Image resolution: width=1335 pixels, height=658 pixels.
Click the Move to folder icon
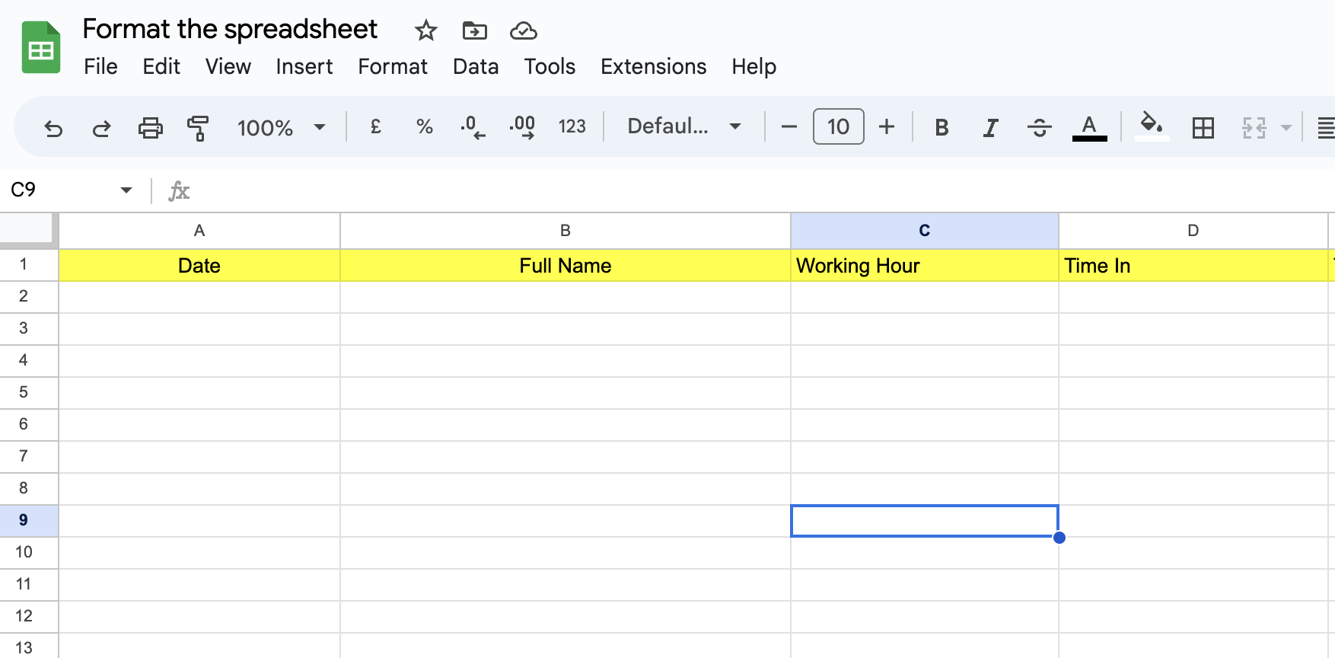pos(475,30)
